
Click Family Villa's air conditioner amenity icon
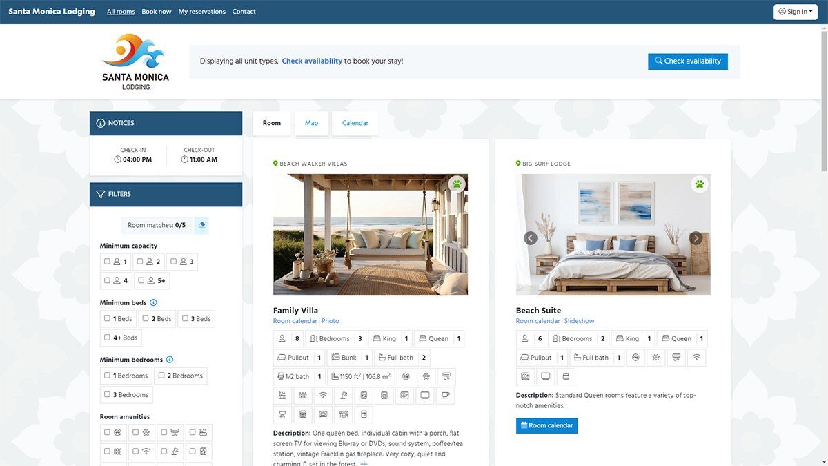pos(446,377)
